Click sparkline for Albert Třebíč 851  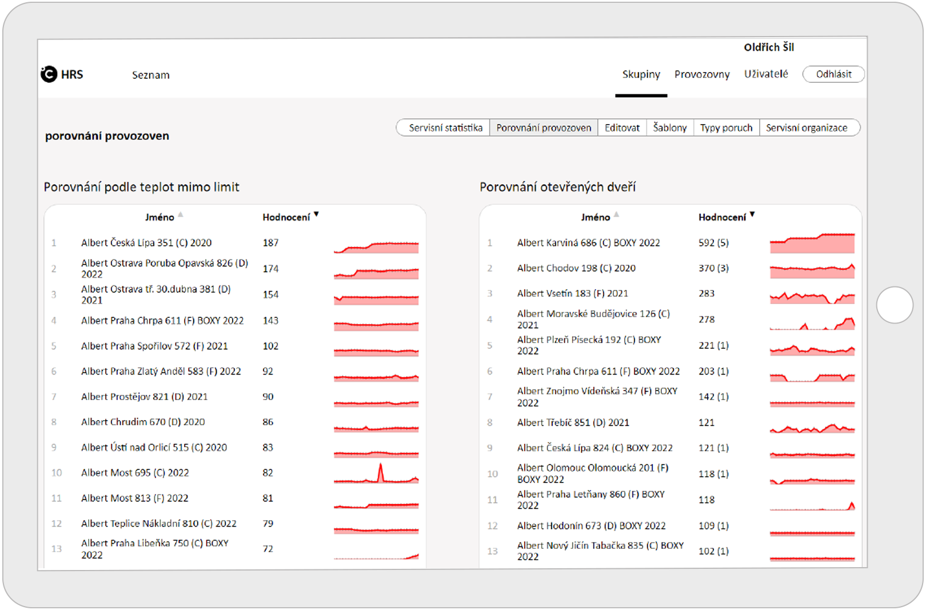pyautogui.click(x=812, y=428)
